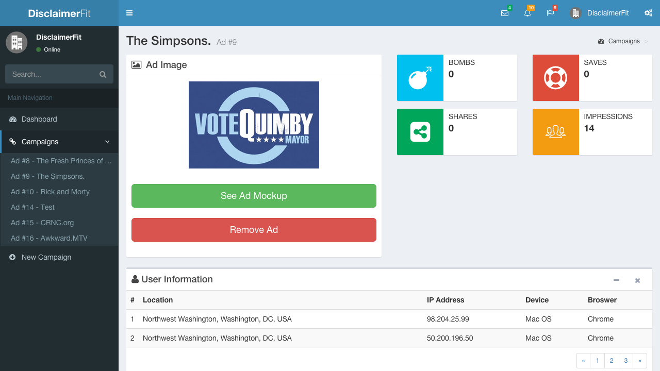
Task: Click the Device column header
Action: coord(537,300)
